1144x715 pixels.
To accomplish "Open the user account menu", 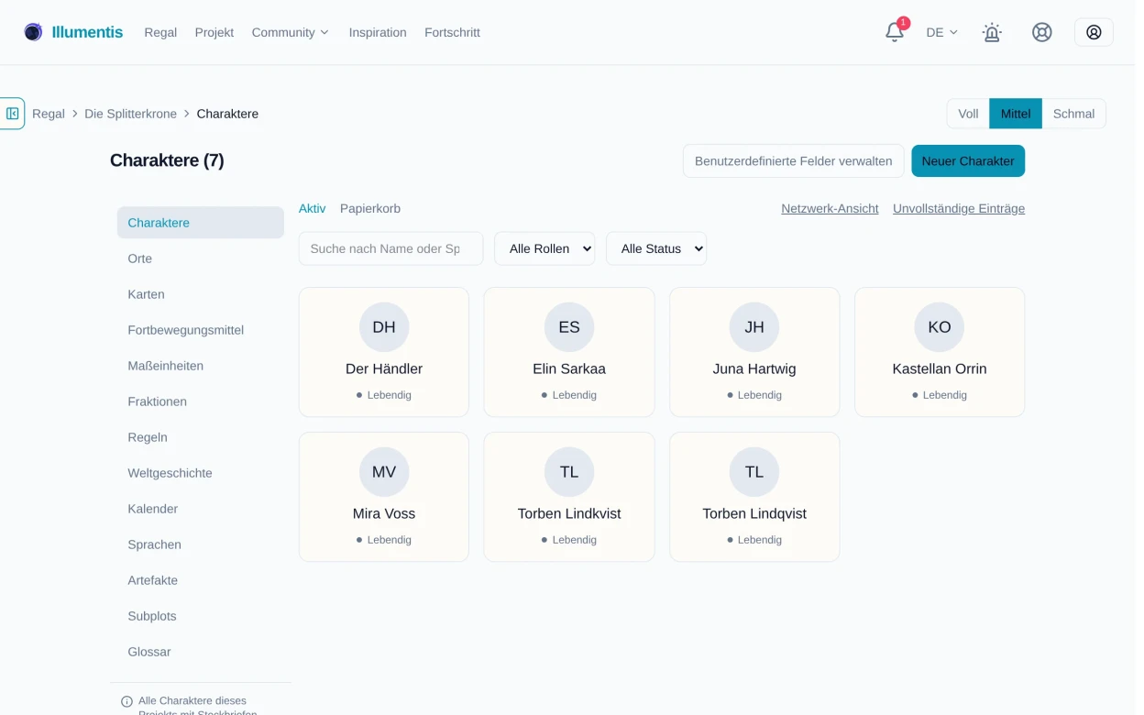I will click(1094, 32).
